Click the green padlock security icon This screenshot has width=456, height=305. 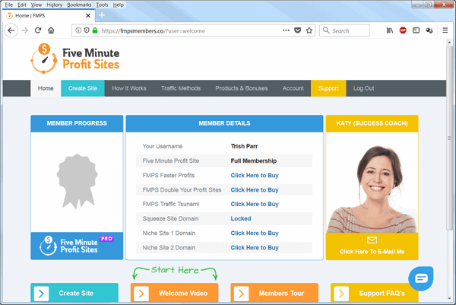(x=95, y=30)
